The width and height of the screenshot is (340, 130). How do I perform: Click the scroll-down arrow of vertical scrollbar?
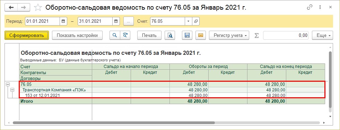[x=330, y=117]
